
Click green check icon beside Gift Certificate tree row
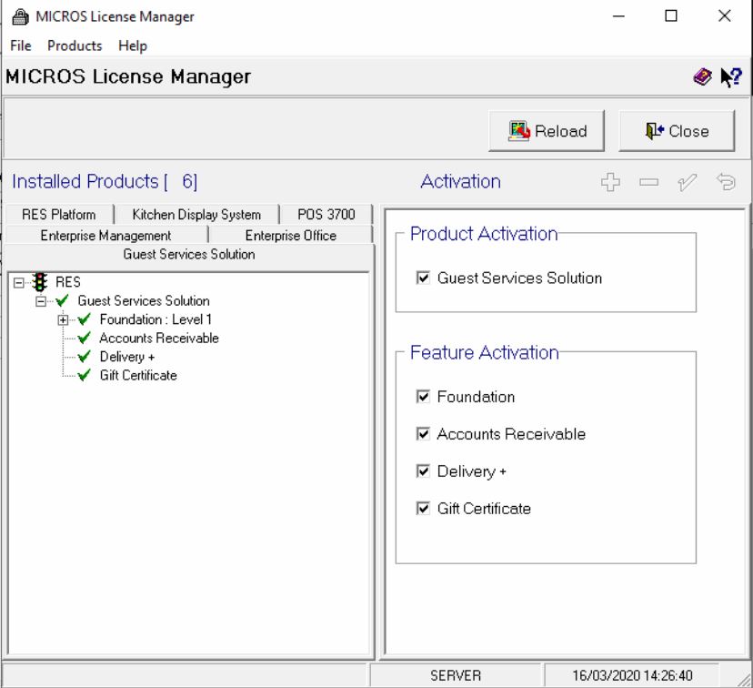pyautogui.click(x=84, y=375)
